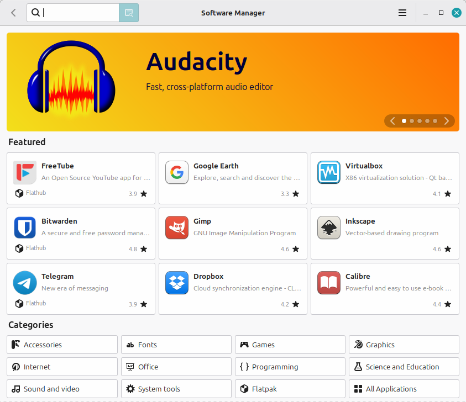Click Bitwarden's description text
This screenshot has height=402, width=466.
click(96, 233)
